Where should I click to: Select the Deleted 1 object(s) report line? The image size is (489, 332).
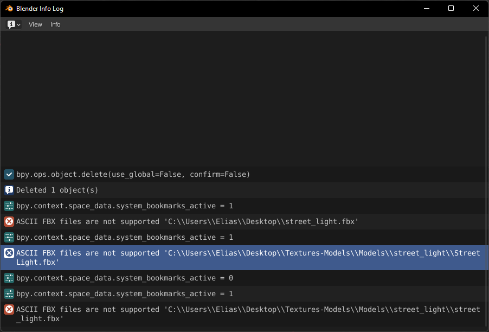(243, 190)
